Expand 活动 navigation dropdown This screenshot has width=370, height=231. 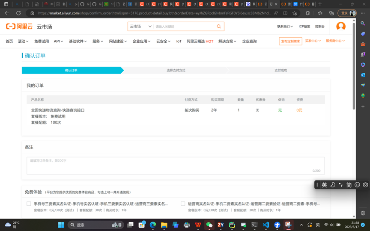(x=23, y=41)
